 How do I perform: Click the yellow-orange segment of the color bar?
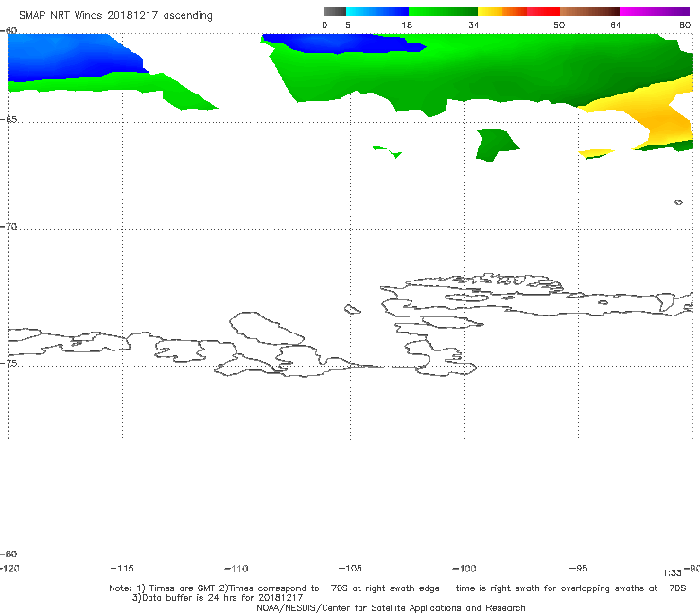tap(501, 11)
